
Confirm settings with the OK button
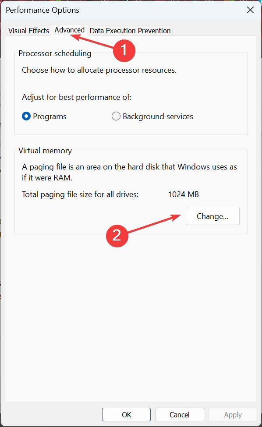[x=126, y=414]
